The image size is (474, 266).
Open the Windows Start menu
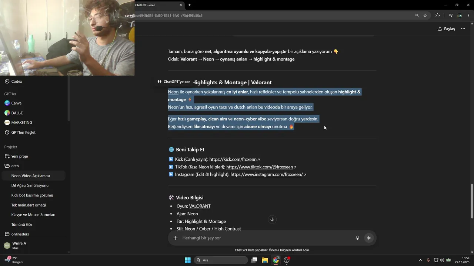click(x=188, y=260)
